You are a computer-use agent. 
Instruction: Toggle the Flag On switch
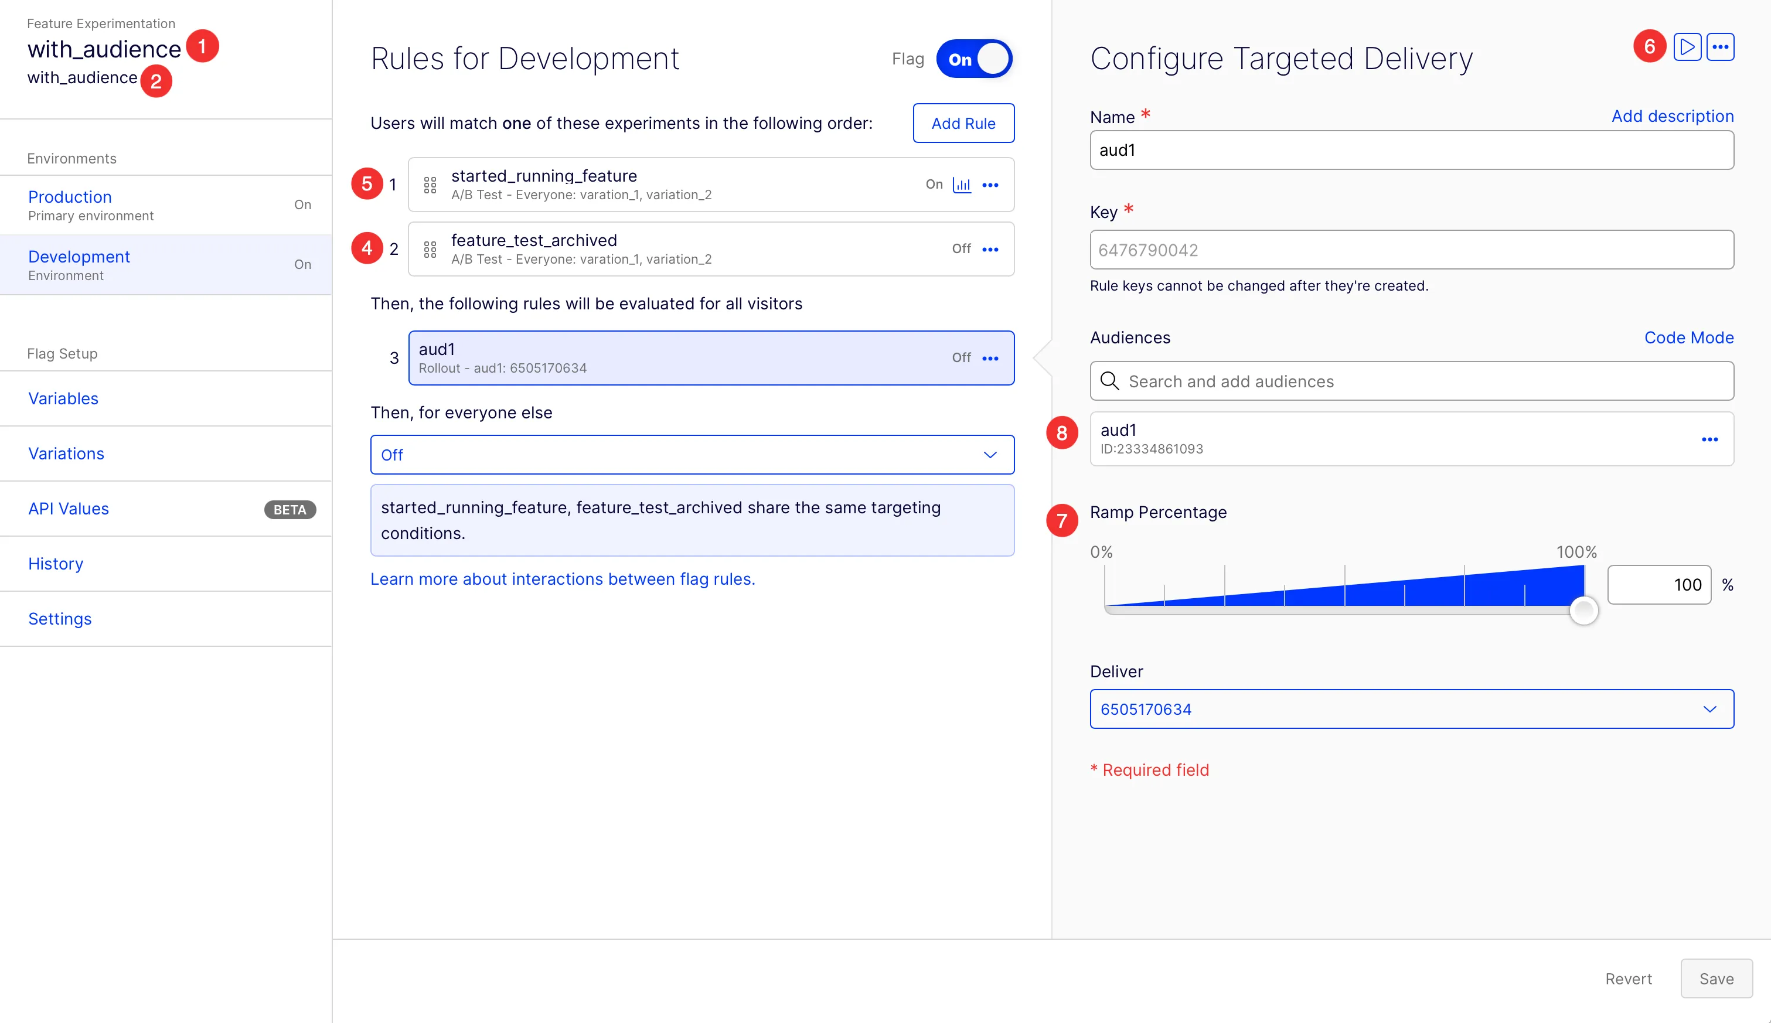coord(973,59)
